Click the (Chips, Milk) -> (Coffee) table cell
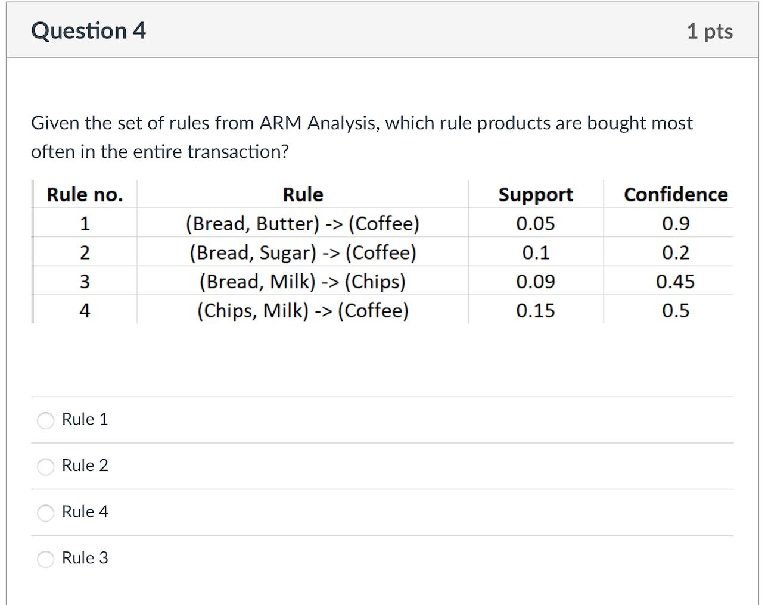This screenshot has height=605, width=765. [x=303, y=310]
